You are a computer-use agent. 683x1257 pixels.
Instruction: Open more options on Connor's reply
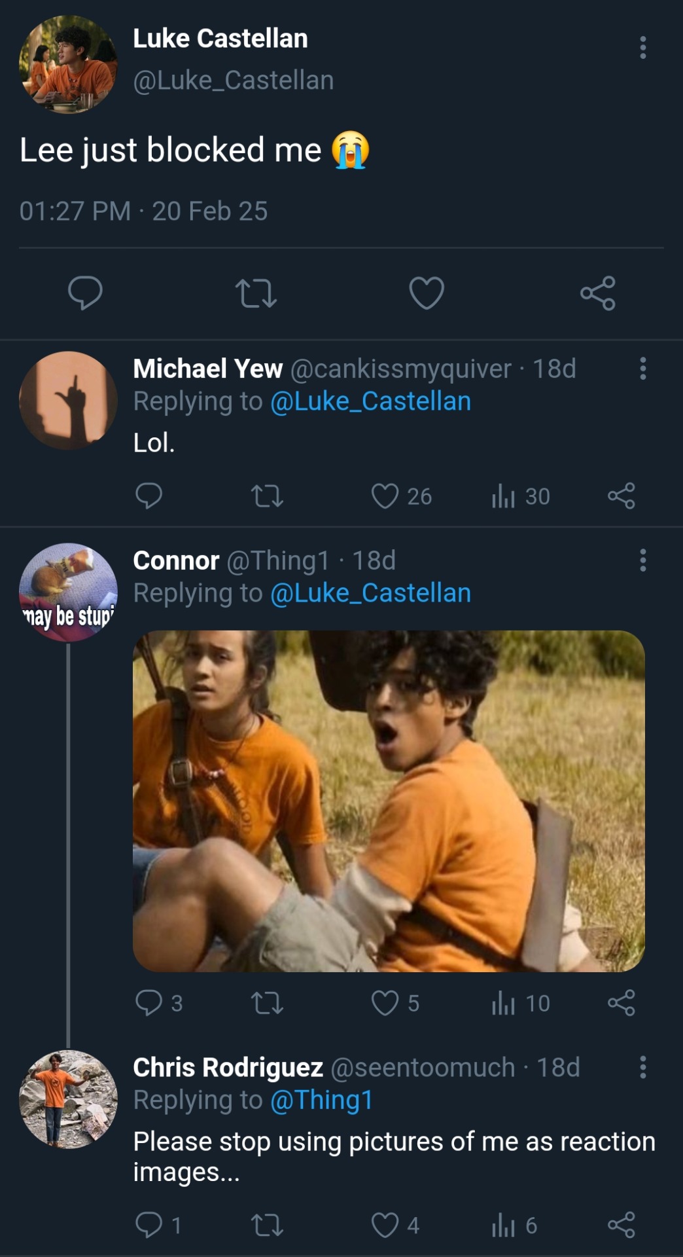coord(643,560)
